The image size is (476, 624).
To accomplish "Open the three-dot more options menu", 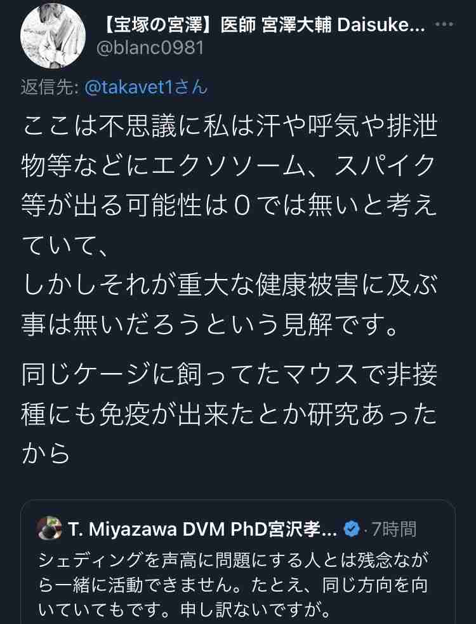I will click(x=444, y=25).
